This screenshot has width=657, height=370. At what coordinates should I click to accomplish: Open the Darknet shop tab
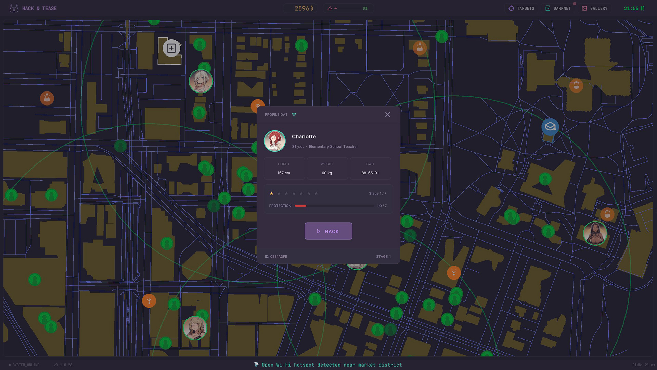pyautogui.click(x=558, y=8)
